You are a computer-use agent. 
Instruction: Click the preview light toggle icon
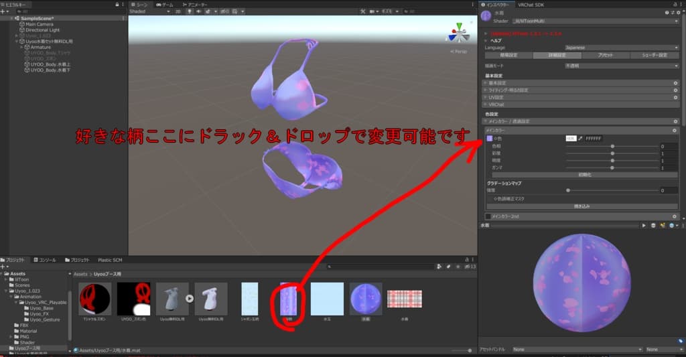pyautogui.click(x=663, y=225)
